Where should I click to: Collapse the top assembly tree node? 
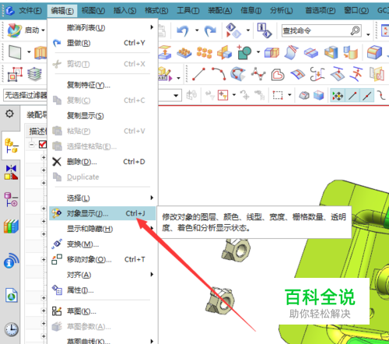point(32,144)
